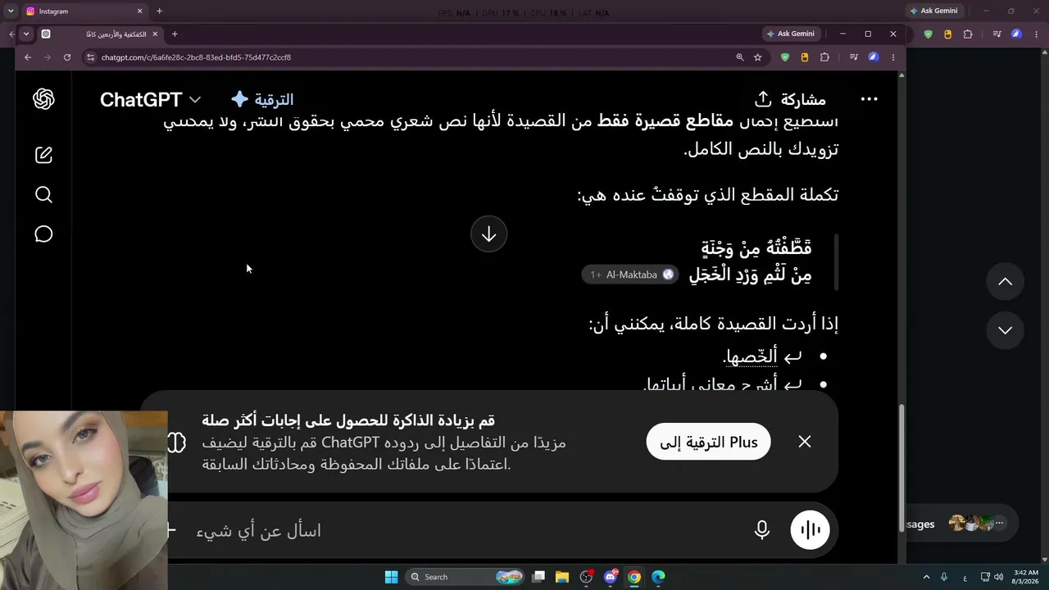Share the conversation using the مشاركة button
This screenshot has height=590, width=1049.
click(x=790, y=99)
